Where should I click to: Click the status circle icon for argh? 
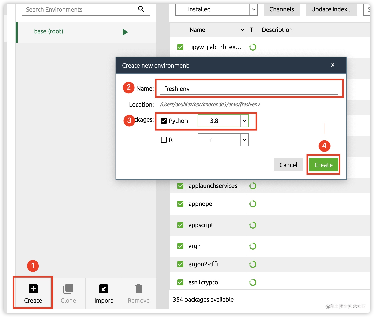(x=253, y=246)
